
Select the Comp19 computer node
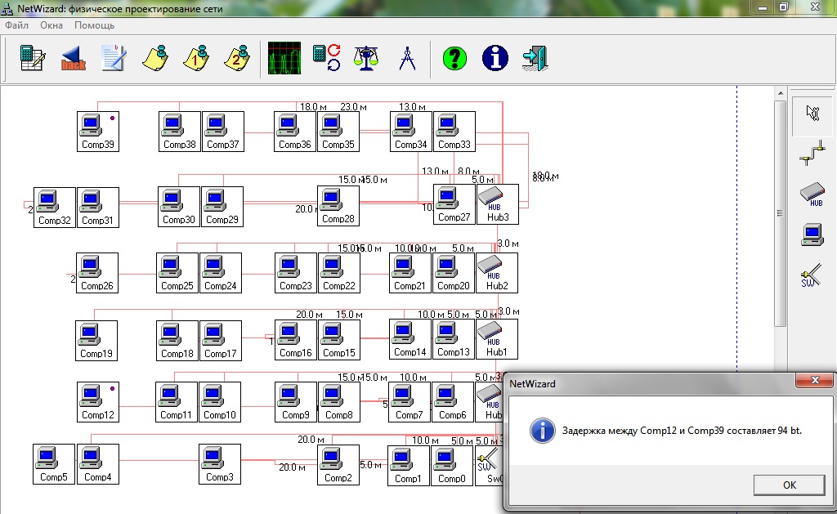[x=96, y=341]
